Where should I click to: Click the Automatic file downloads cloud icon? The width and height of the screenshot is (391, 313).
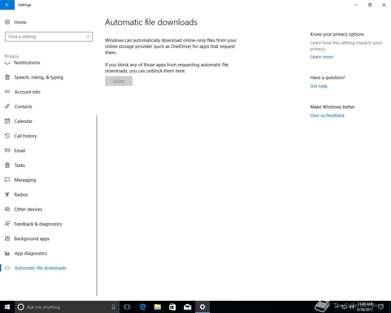7,268
